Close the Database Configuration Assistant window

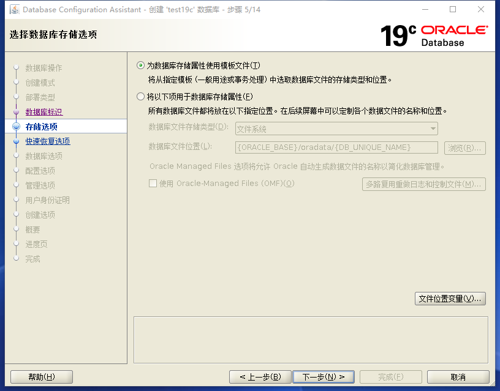481,10
